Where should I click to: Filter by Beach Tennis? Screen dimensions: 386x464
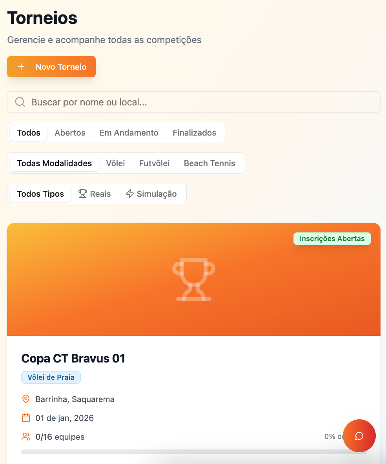point(209,163)
